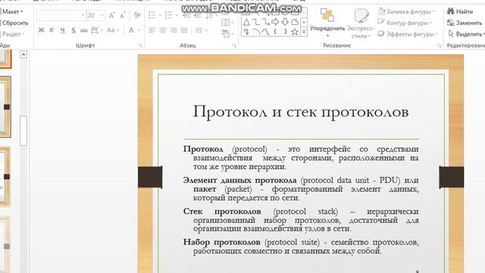
Task: Open Эффекты фигуры shape effects menu
Action: (x=408, y=34)
